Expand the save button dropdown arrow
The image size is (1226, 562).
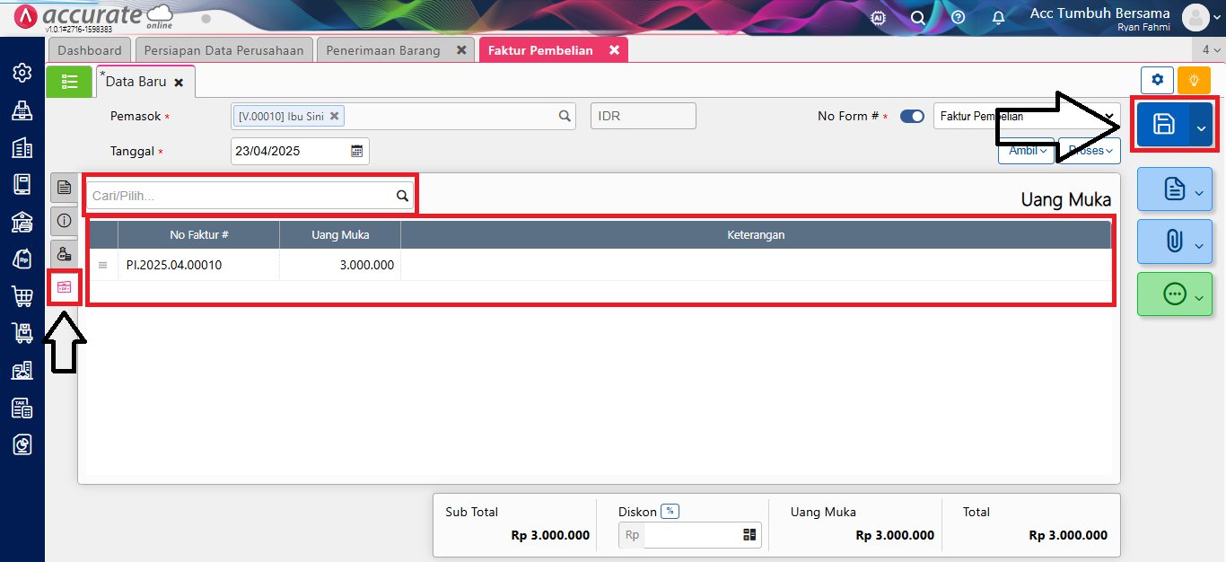pos(1201,124)
